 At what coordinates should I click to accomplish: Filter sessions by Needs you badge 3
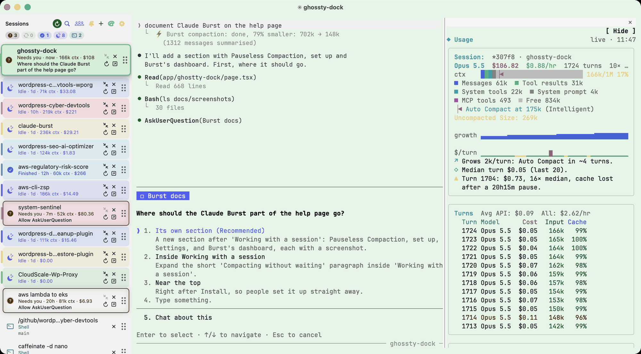coord(12,35)
